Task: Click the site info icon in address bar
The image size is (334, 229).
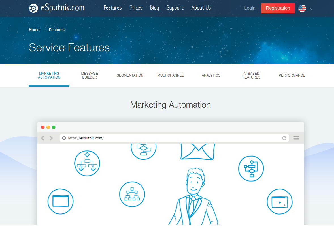Action: (x=64, y=138)
